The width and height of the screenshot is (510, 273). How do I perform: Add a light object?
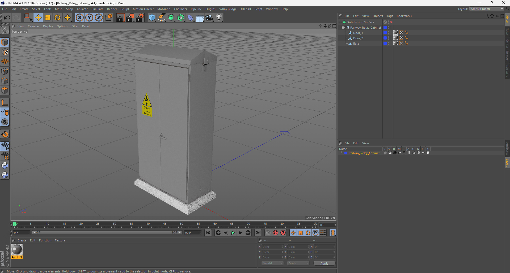219,18
